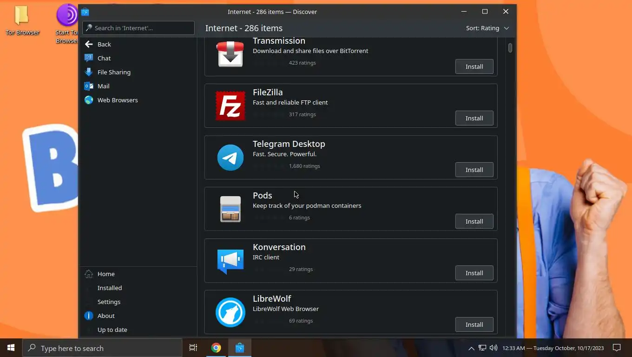Install Konversation
Image resolution: width=632 pixels, height=357 pixels.
tap(474, 273)
